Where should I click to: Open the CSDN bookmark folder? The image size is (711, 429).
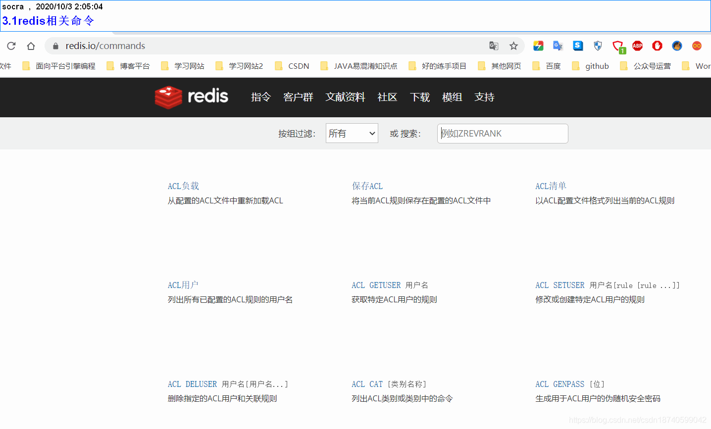coord(292,66)
